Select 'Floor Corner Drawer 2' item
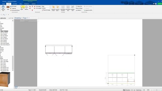Image resolution: width=162 pixels, height=91 pixels. pos(5,45)
